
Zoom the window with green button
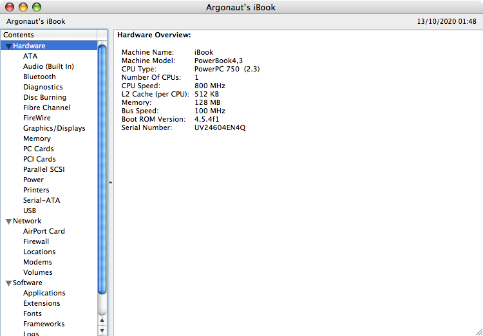37,7
